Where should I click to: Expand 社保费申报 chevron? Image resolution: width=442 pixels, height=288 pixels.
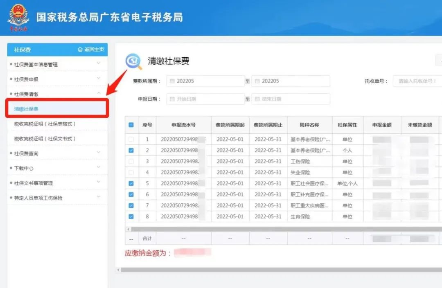pos(99,78)
